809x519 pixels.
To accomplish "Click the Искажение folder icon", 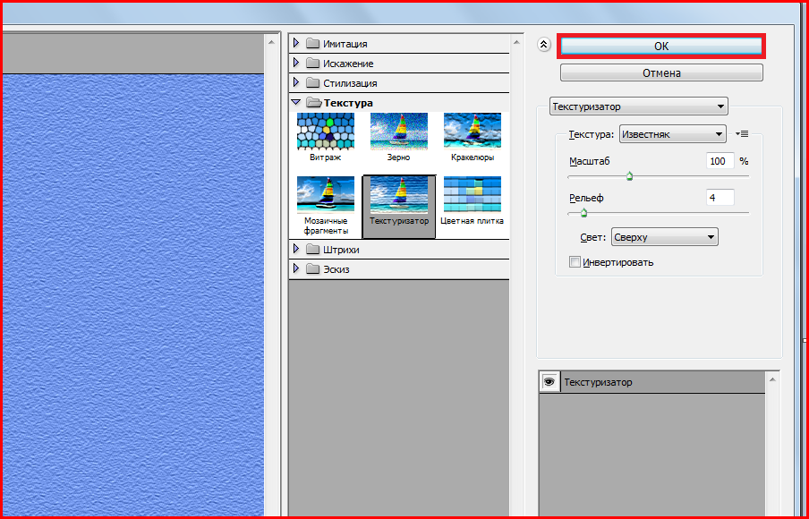I will coord(312,63).
